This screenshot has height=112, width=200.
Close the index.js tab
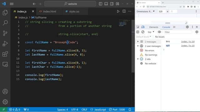[x=33, y=11]
